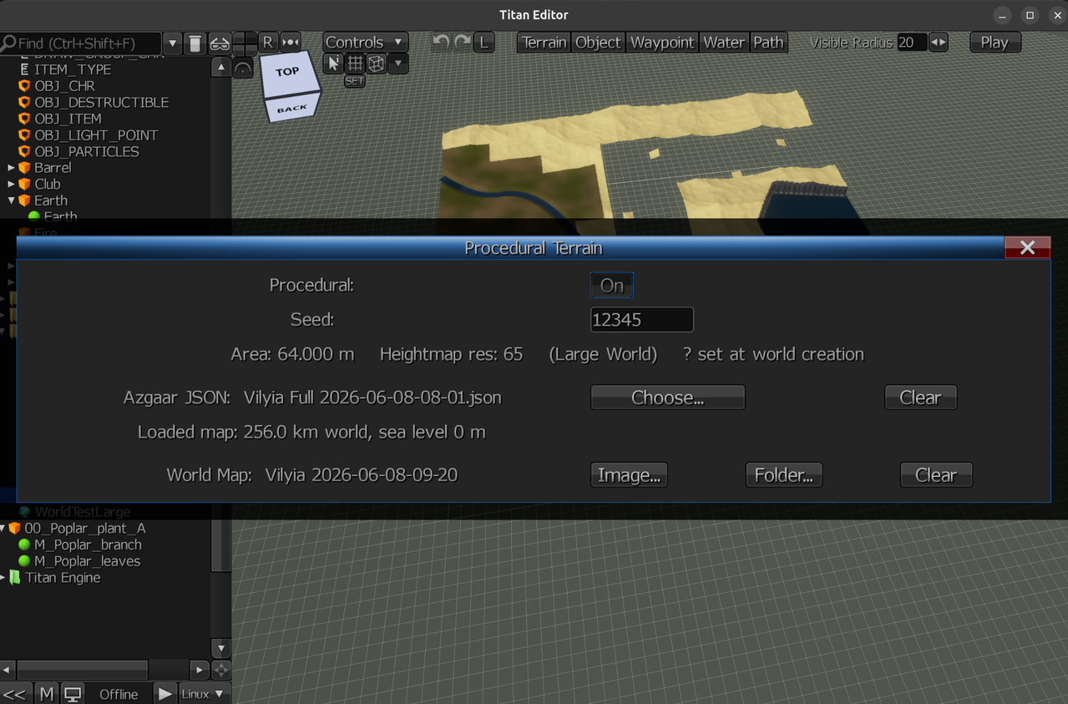Screen dimensions: 1068x704
Task: Click the glasses icon in the top toolbar
Action: coord(220,43)
